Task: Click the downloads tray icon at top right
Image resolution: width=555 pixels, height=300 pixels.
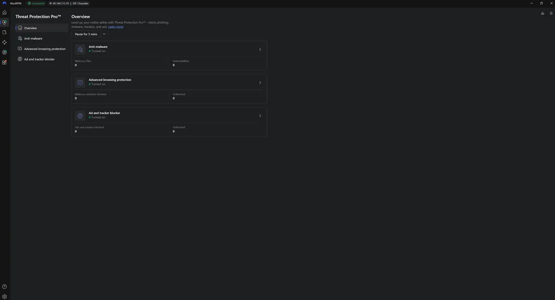Action: point(543,13)
